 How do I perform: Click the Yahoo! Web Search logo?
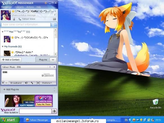(9, 111)
